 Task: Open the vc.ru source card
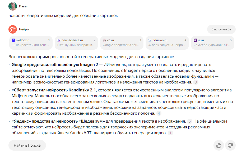tap(122, 43)
